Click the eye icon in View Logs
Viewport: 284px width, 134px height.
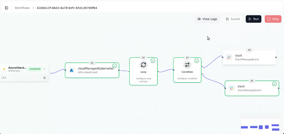point(199,19)
